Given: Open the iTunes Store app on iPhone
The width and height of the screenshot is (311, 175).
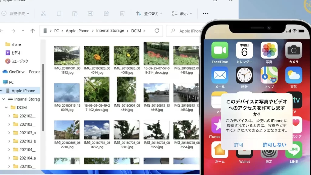Looking at the screenshot, I should pyautogui.click(x=216, y=125).
